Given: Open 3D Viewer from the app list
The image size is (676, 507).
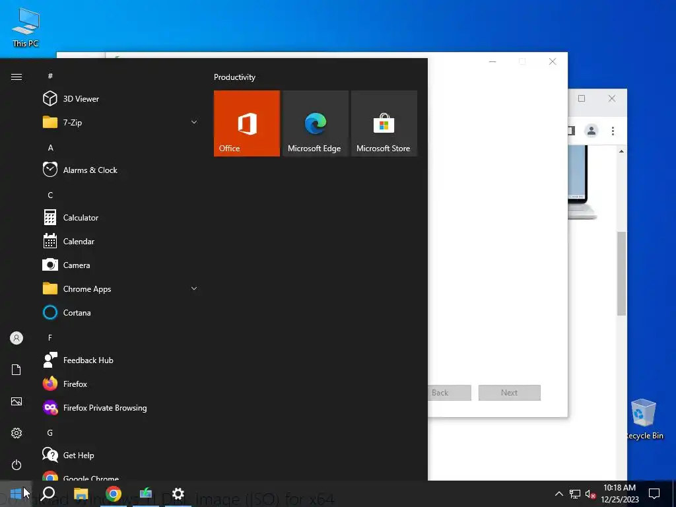Looking at the screenshot, I should (x=121, y=99).
